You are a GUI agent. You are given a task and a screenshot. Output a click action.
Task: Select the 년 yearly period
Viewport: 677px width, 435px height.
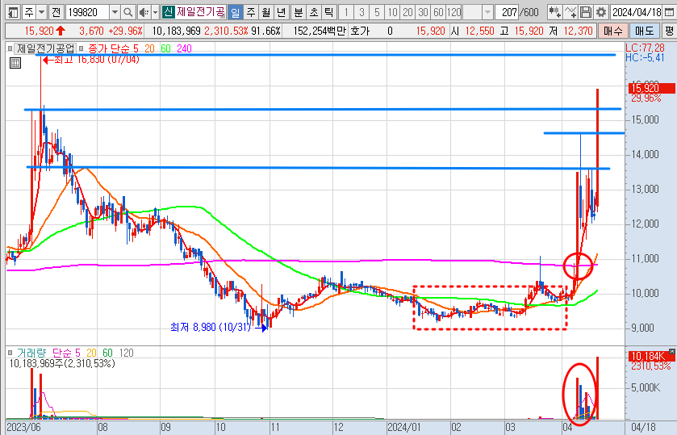point(281,12)
